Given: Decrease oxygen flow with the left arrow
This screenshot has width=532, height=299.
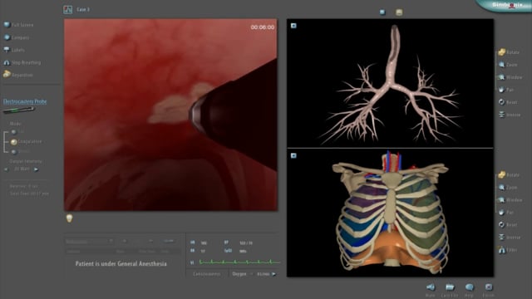Looking at the screenshot, I should tap(251, 274).
